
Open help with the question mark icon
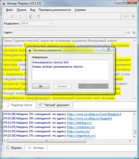[x=133, y=16]
